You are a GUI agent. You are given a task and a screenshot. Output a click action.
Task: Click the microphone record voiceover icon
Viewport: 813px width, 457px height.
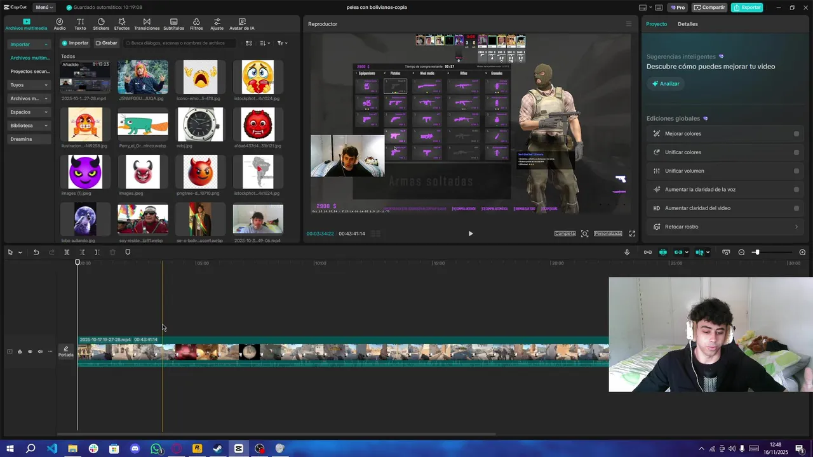point(627,252)
